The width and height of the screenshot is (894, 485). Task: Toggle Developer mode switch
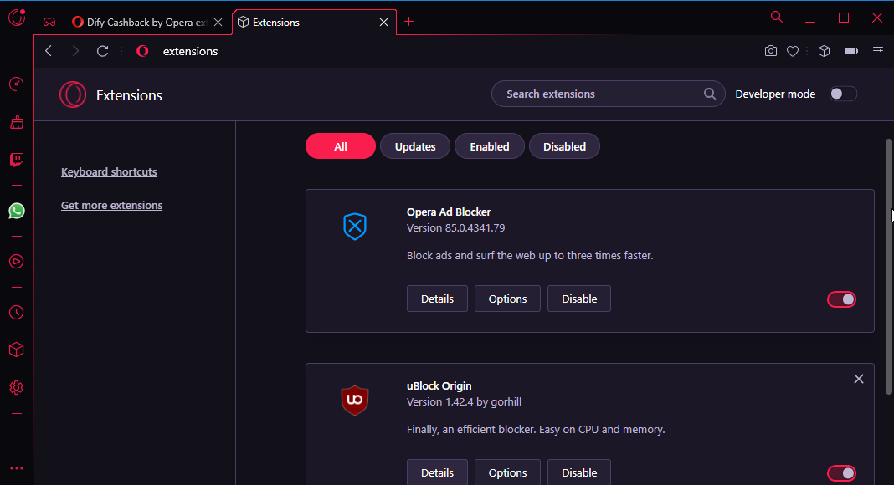tap(843, 94)
